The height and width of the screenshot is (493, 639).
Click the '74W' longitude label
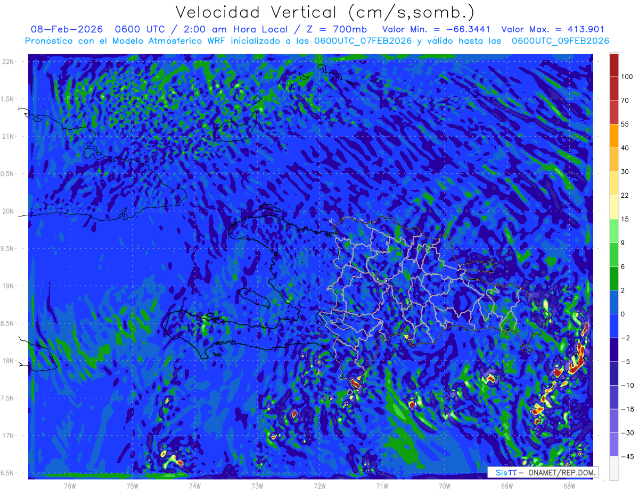(194, 486)
